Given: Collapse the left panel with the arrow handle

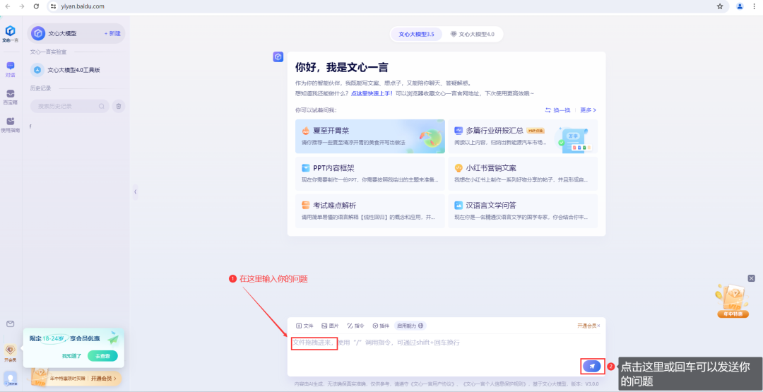Looking at the screenshot, I should pyautogui.click(x=135, y=192).
